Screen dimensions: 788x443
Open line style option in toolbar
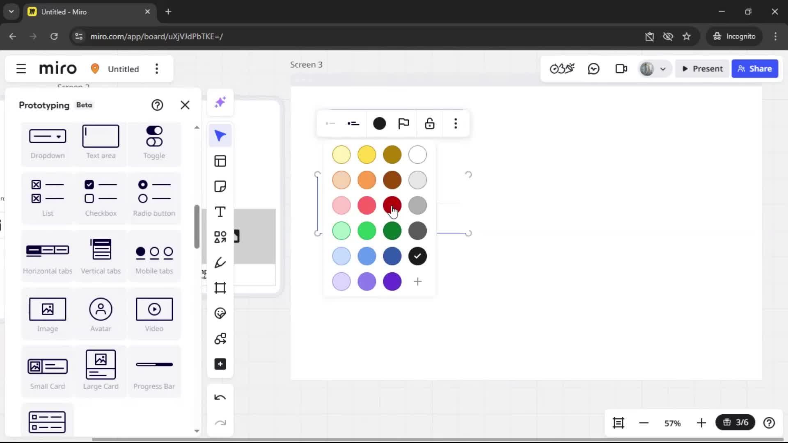pyautogui.click(x=353, y=123)
